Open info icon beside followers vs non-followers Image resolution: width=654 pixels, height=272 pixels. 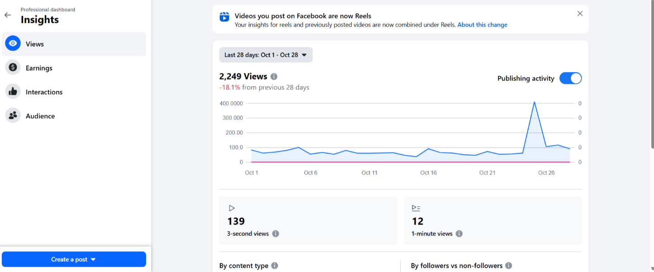click(x=508, y=266)
